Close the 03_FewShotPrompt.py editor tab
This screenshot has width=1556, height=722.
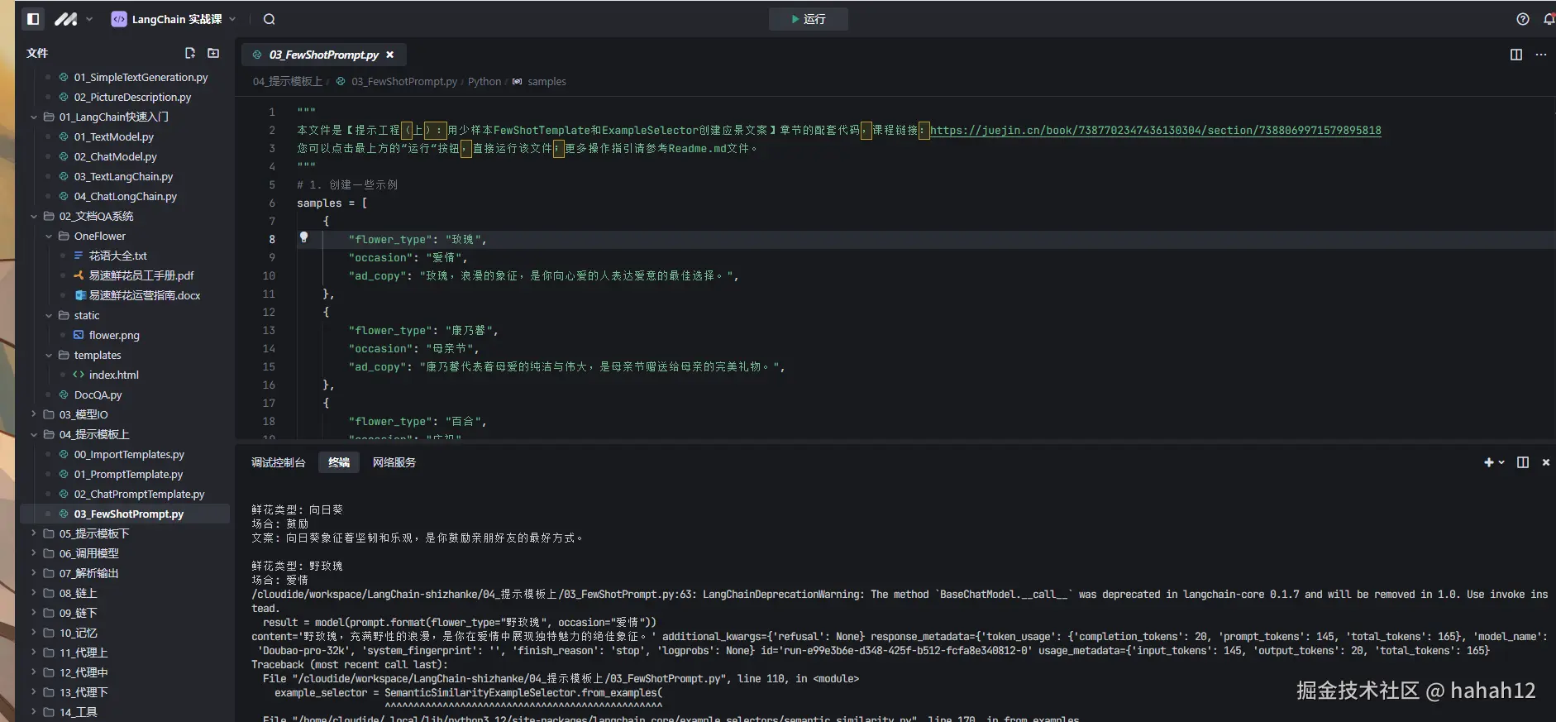coord(389,55)
